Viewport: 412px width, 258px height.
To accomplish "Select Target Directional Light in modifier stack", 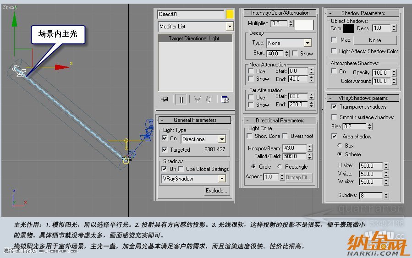I will click(195, 38).
